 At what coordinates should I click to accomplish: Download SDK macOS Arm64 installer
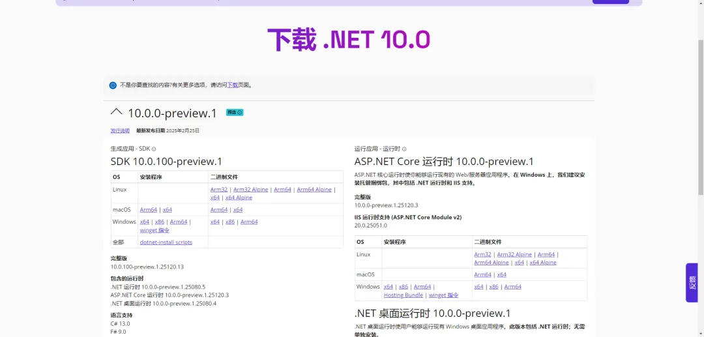click(x=149, y=210)
